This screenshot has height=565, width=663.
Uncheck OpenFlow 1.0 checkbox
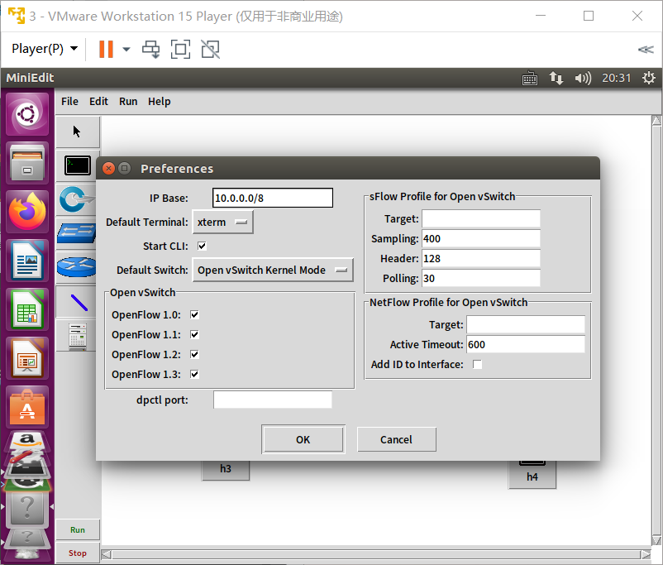coord(194,314)
